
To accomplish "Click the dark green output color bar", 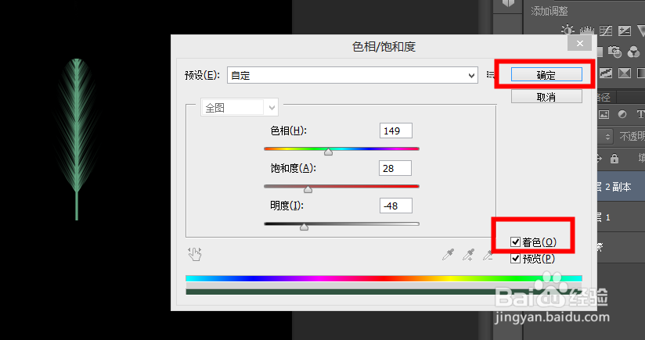I will click(384, 292).
